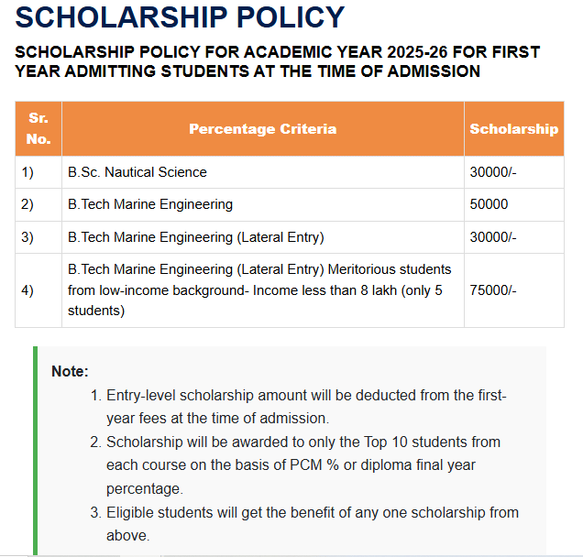
Task: Click the B.Sc. Nautical Science cell
Action: 137,172
